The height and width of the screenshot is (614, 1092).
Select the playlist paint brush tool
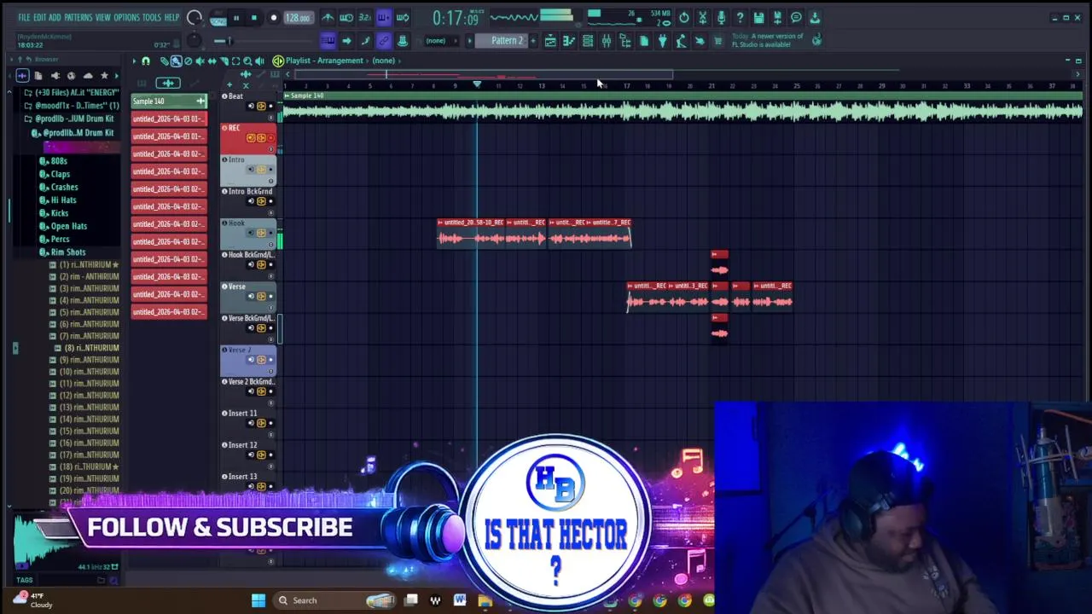click(x=176, y=61)
